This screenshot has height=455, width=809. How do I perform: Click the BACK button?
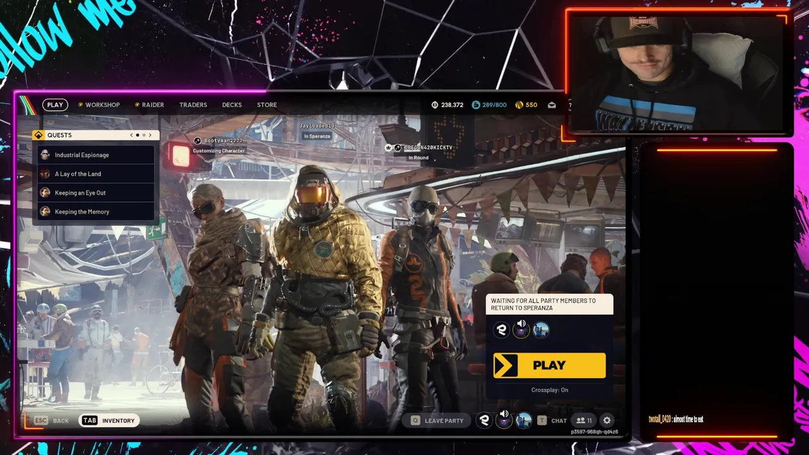[61, 420]
